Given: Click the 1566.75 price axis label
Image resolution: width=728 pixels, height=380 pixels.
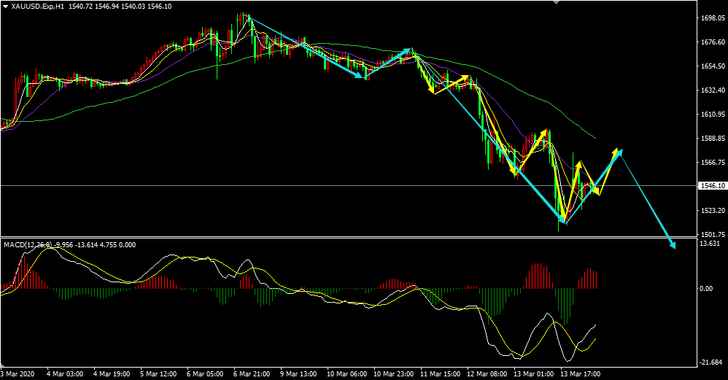Looking at the screenshot, I should pyautogui.click(x=712, y=163).
